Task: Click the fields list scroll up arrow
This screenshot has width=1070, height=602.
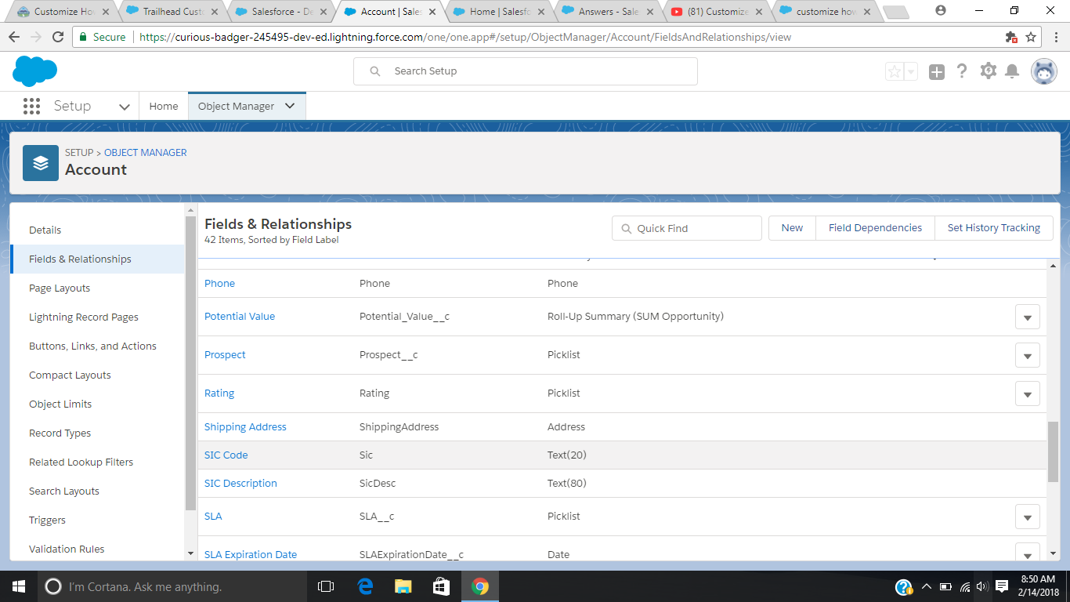Action: pyautogui.click(x=1053, y=267)
